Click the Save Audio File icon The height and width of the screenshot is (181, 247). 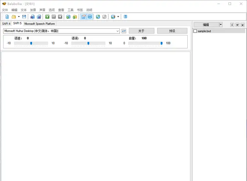(33, 17)
